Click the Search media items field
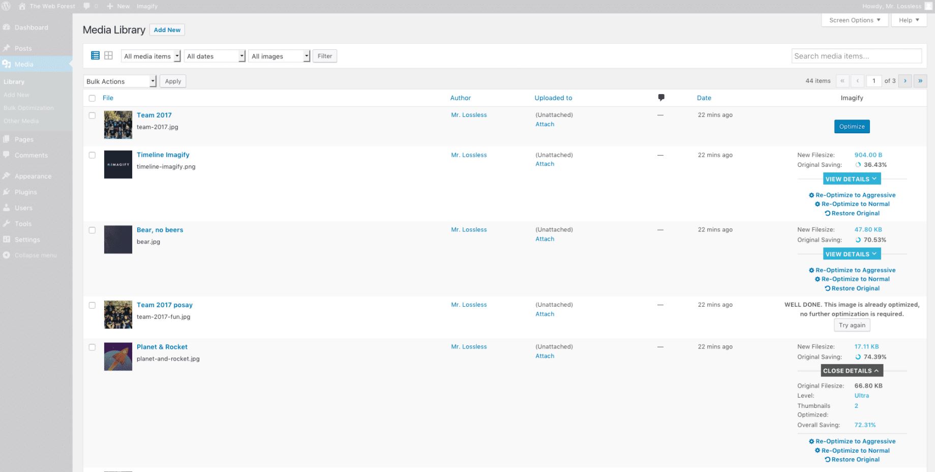This screenshot has width=935, height=472. (x=856, y=56)
